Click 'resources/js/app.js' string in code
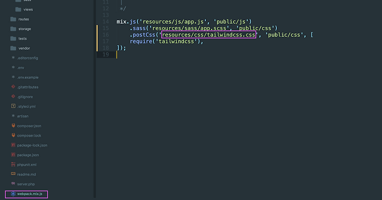The height and width of the screenshot is (200, 382). tap(173, 22)
